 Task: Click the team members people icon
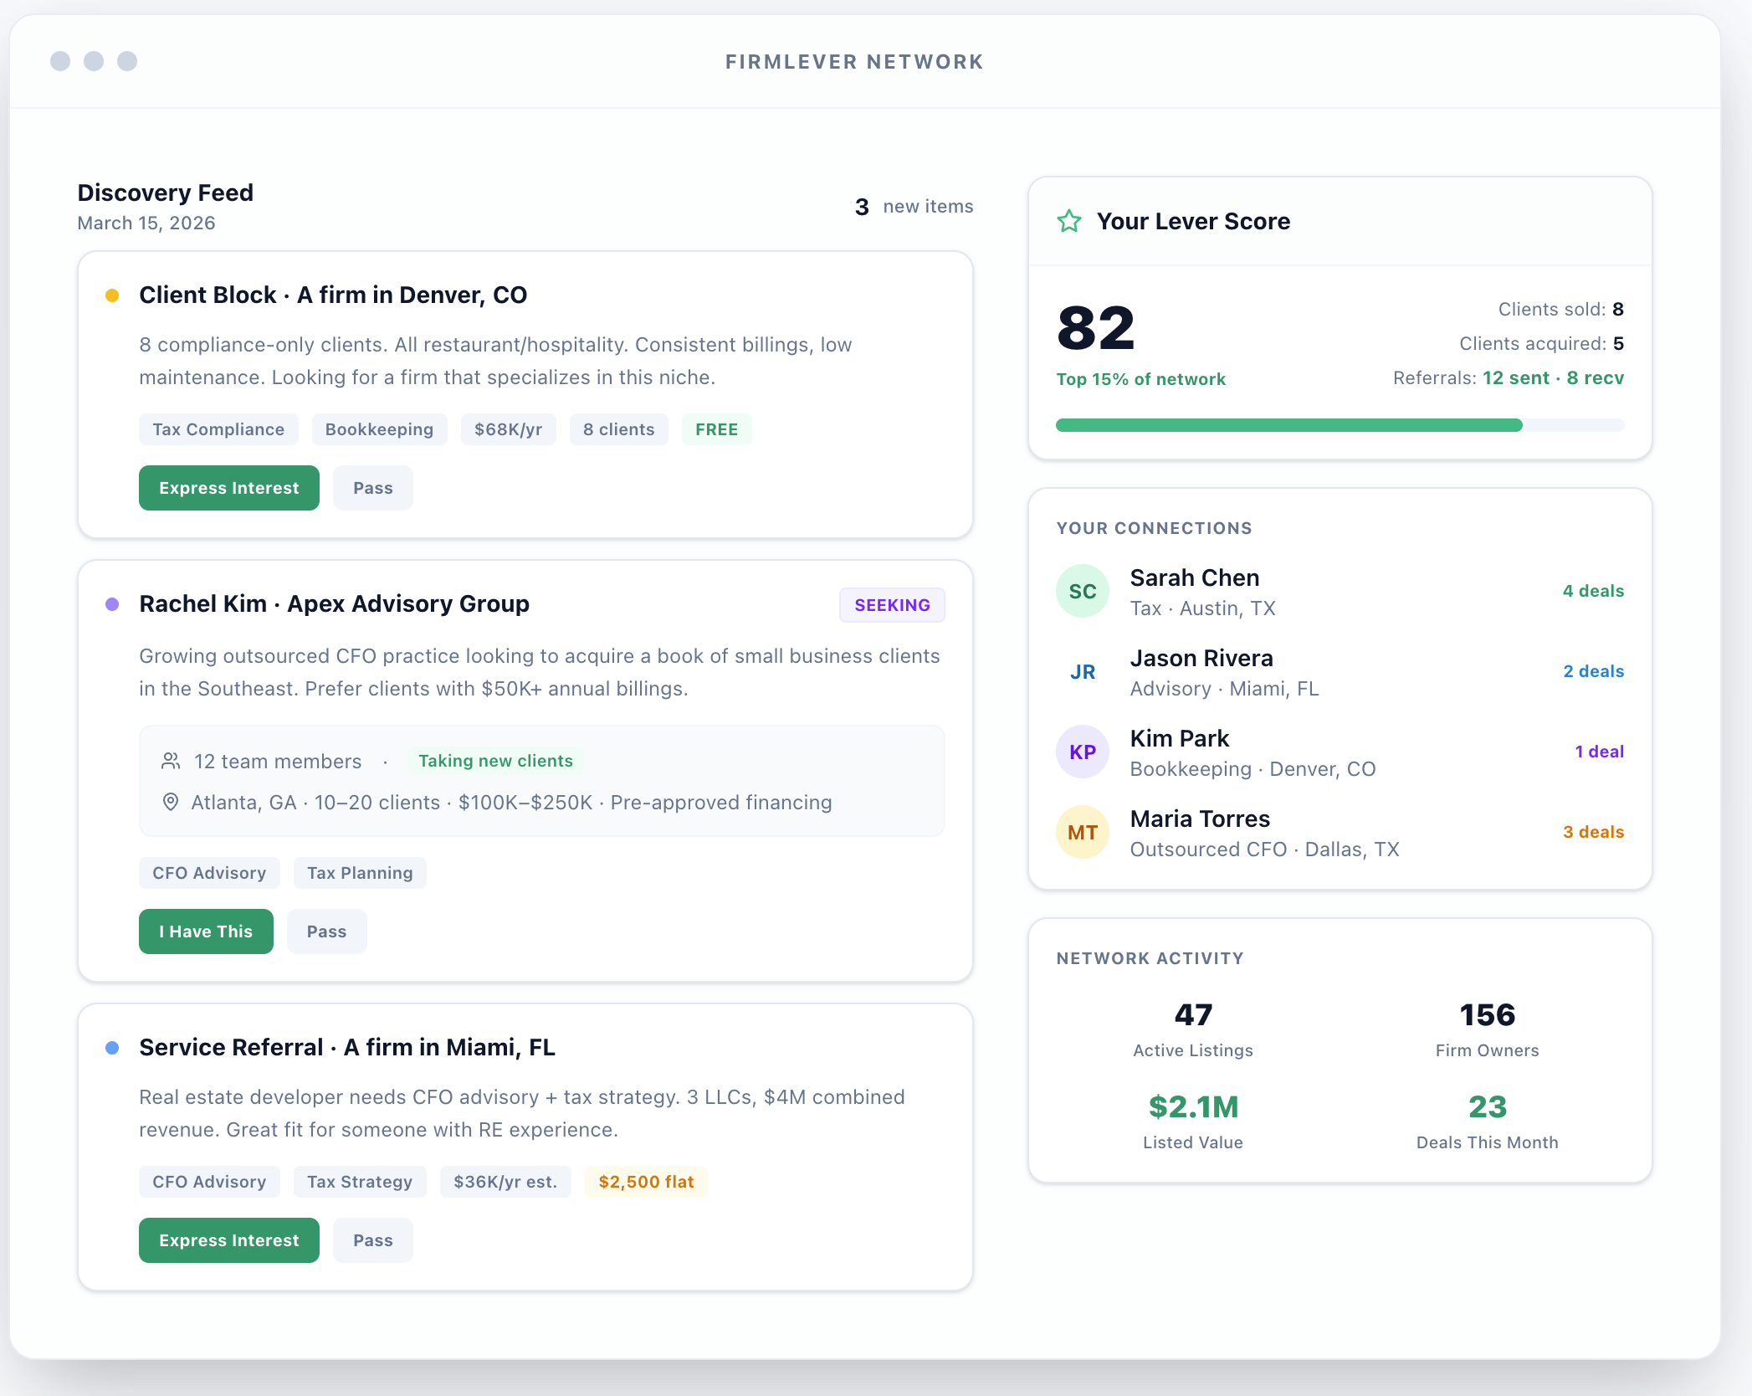tap(171, 761)
